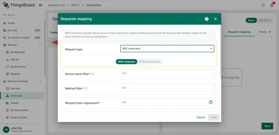
Task: Click the 'Go to...' search field
Action: click(22, 15)
